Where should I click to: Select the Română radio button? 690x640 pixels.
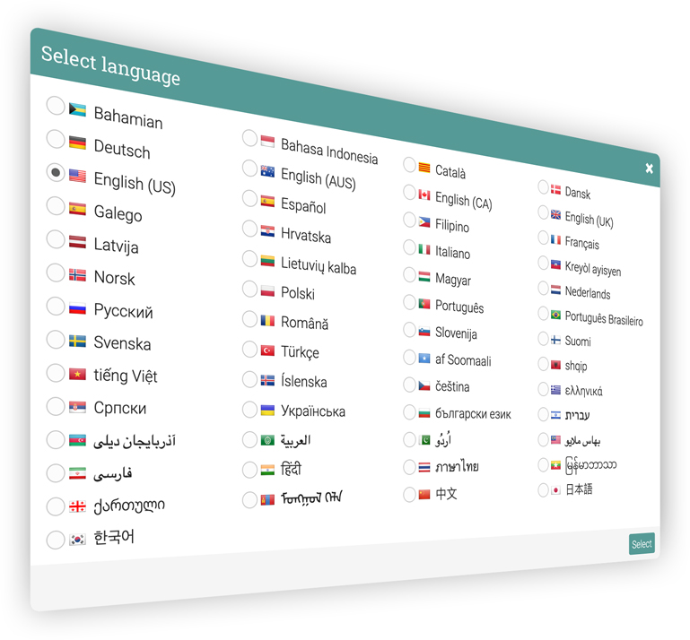coord(250,319)
